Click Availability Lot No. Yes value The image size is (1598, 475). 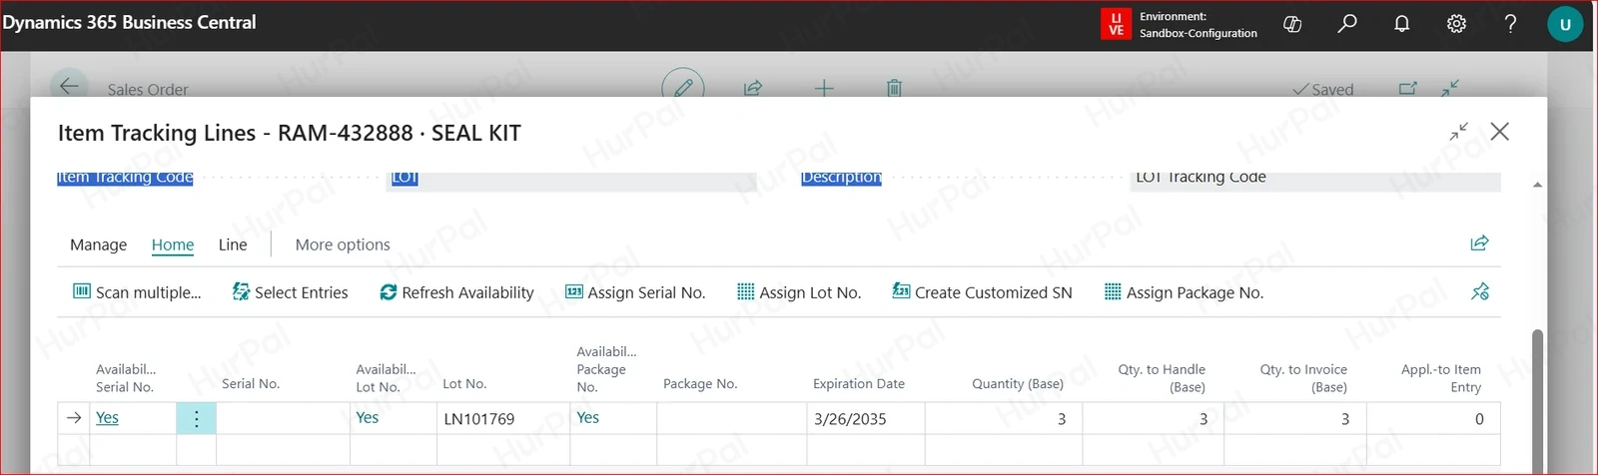point(368,418)
